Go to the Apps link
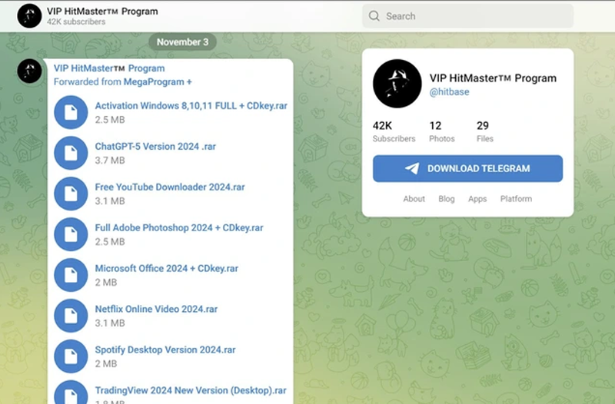This screenshot has width=615, height=404. [x=477, y=199]
